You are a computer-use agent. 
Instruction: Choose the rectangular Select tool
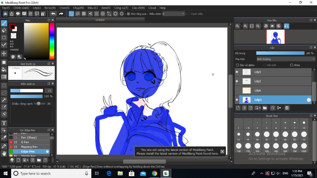pos(4,86)
